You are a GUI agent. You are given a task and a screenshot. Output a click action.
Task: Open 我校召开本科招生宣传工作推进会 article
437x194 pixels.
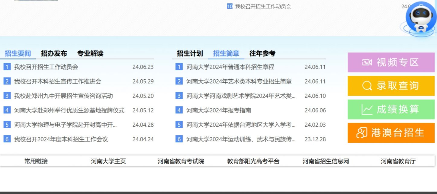click(58, 81)
